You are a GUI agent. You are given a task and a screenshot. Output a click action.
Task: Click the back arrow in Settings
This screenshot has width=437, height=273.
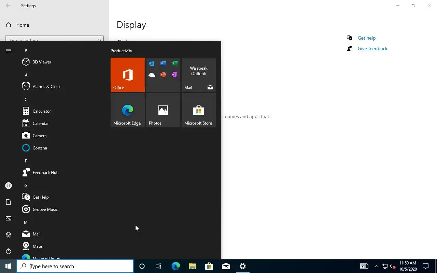(8, 5)
